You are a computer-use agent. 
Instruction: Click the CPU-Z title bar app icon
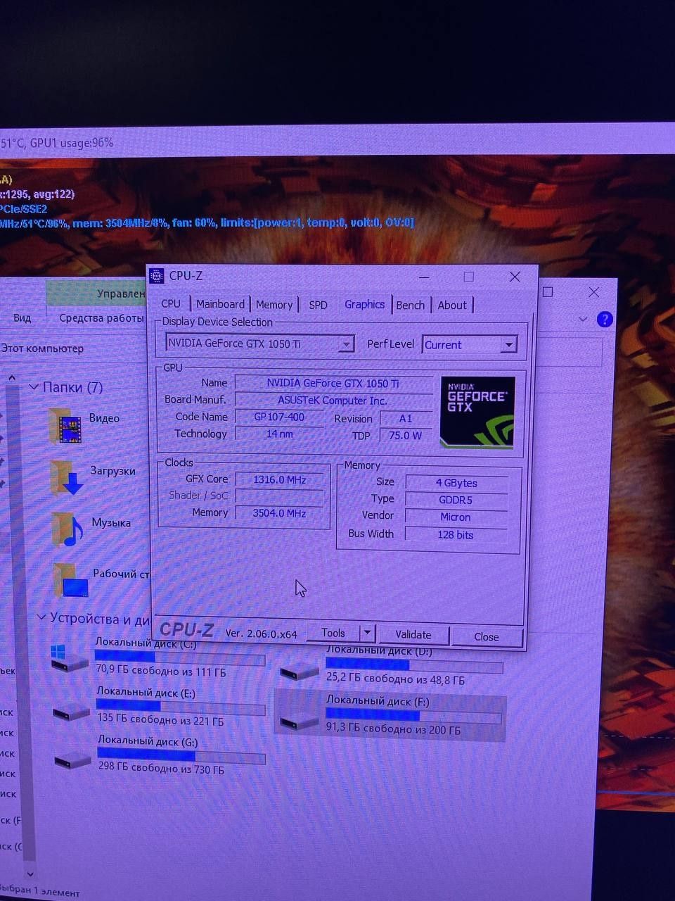tap(156, 276)
